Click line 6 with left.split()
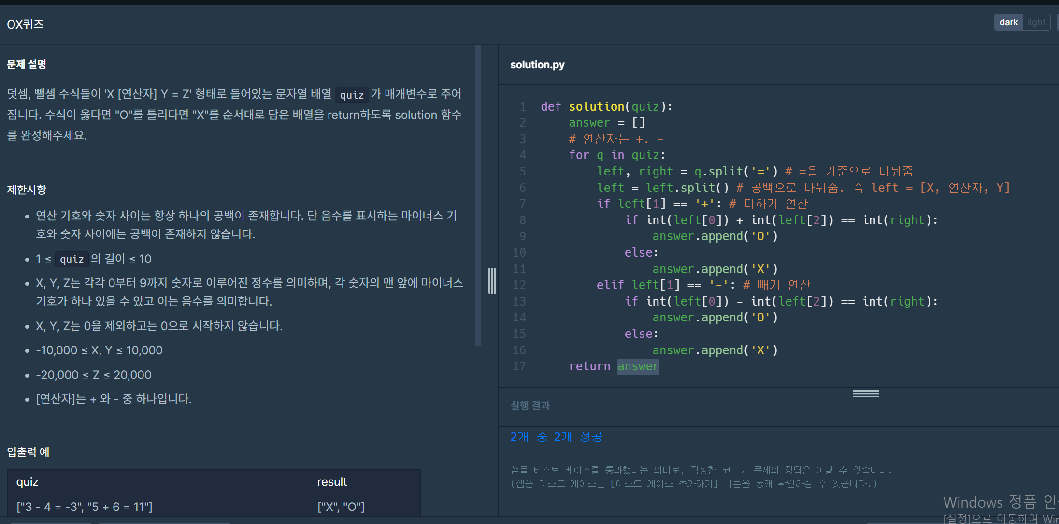 (803, 188)
